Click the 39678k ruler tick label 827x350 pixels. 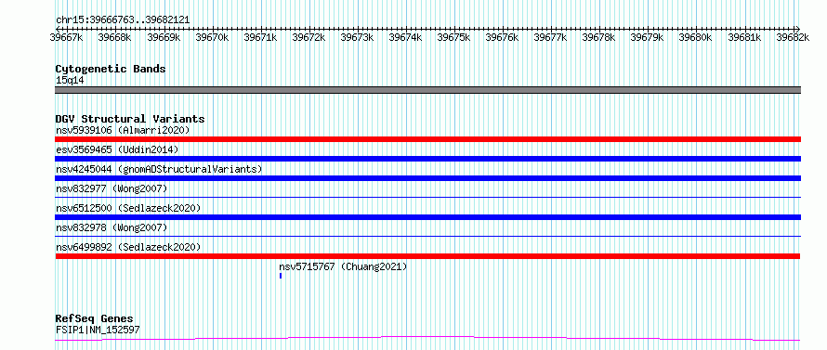tap(598, 37)
